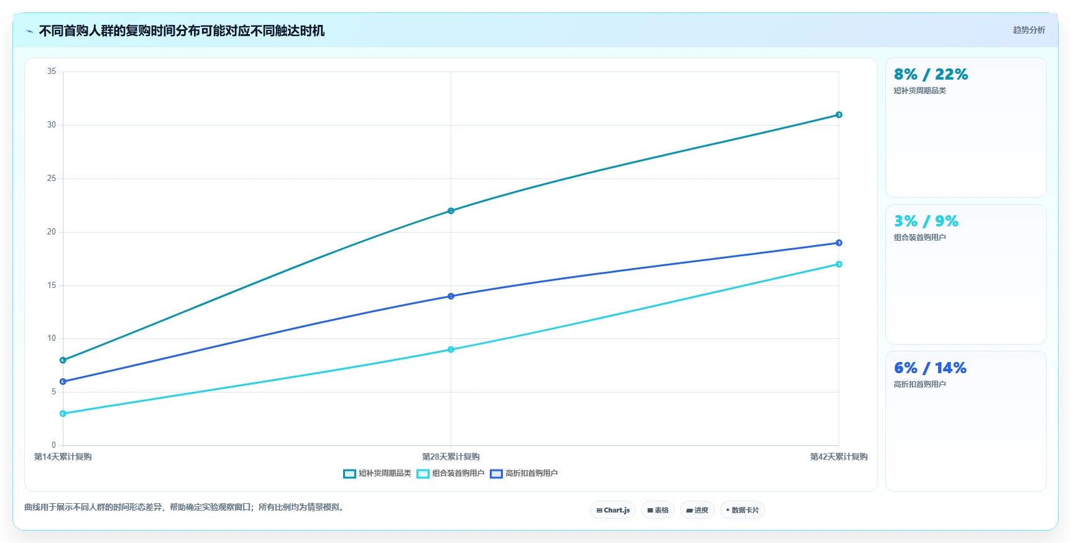Click 短补货周期品类 data point at day 14
Screen dimensions: 1071x543
[63, 360]
